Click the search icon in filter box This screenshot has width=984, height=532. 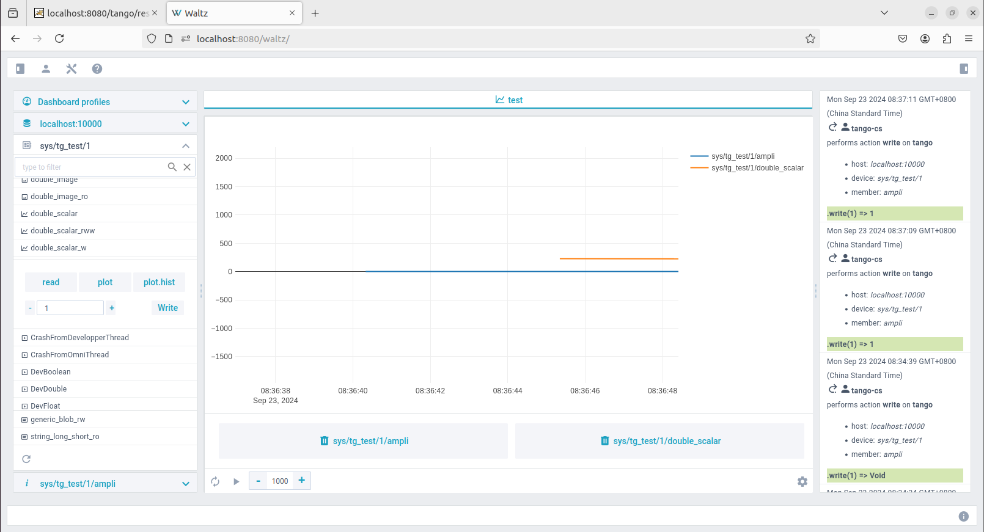pyautogui.click(x=172, y=167)
